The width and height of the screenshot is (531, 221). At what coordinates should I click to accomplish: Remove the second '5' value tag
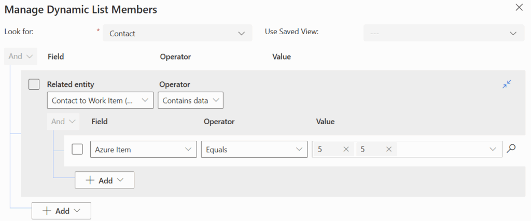(388, 149)
